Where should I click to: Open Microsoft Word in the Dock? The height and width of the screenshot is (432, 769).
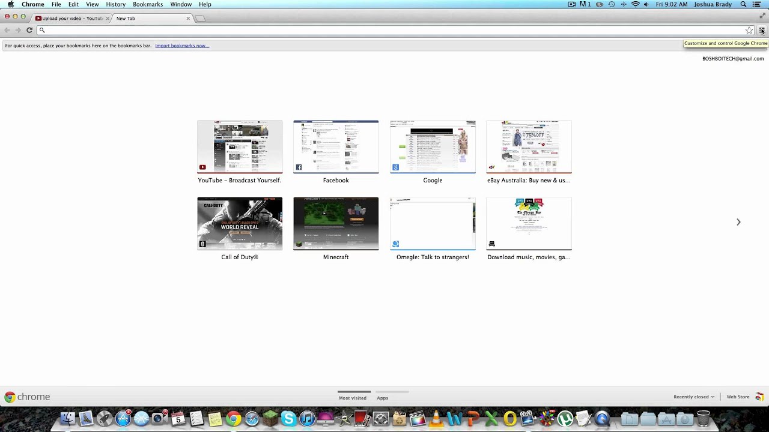tap(454, 418)
